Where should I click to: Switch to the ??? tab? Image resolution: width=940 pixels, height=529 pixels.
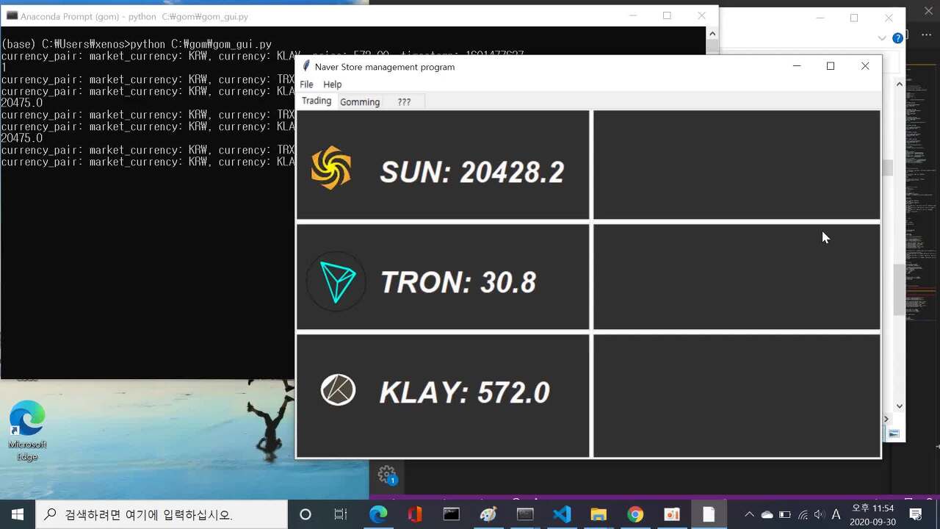(404, 102)
